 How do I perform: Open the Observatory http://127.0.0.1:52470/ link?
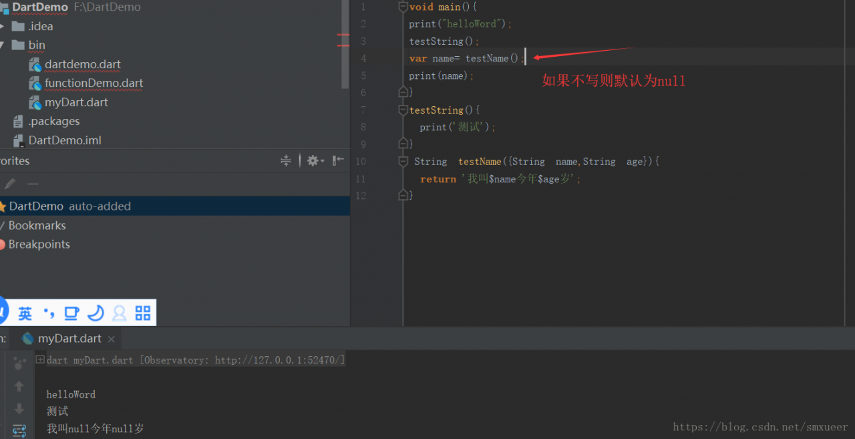[277, 360]
